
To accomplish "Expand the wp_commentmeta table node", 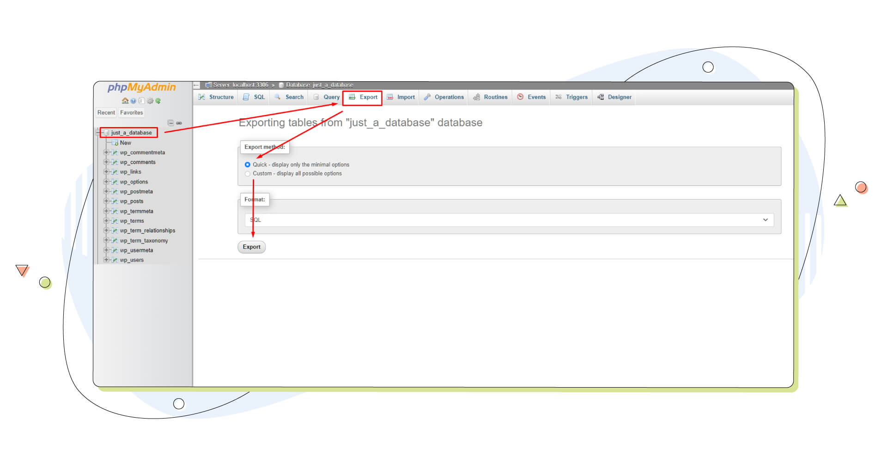I will tap(106, 152).
